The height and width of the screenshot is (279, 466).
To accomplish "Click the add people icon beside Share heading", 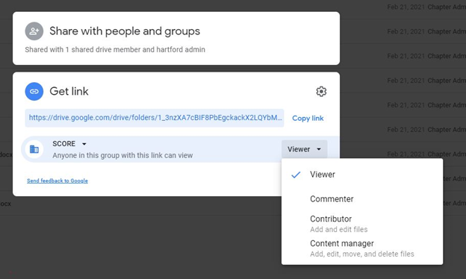I will coord(34,31).
